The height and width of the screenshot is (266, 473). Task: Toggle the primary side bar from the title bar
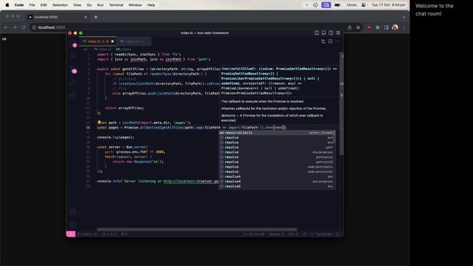316,33
